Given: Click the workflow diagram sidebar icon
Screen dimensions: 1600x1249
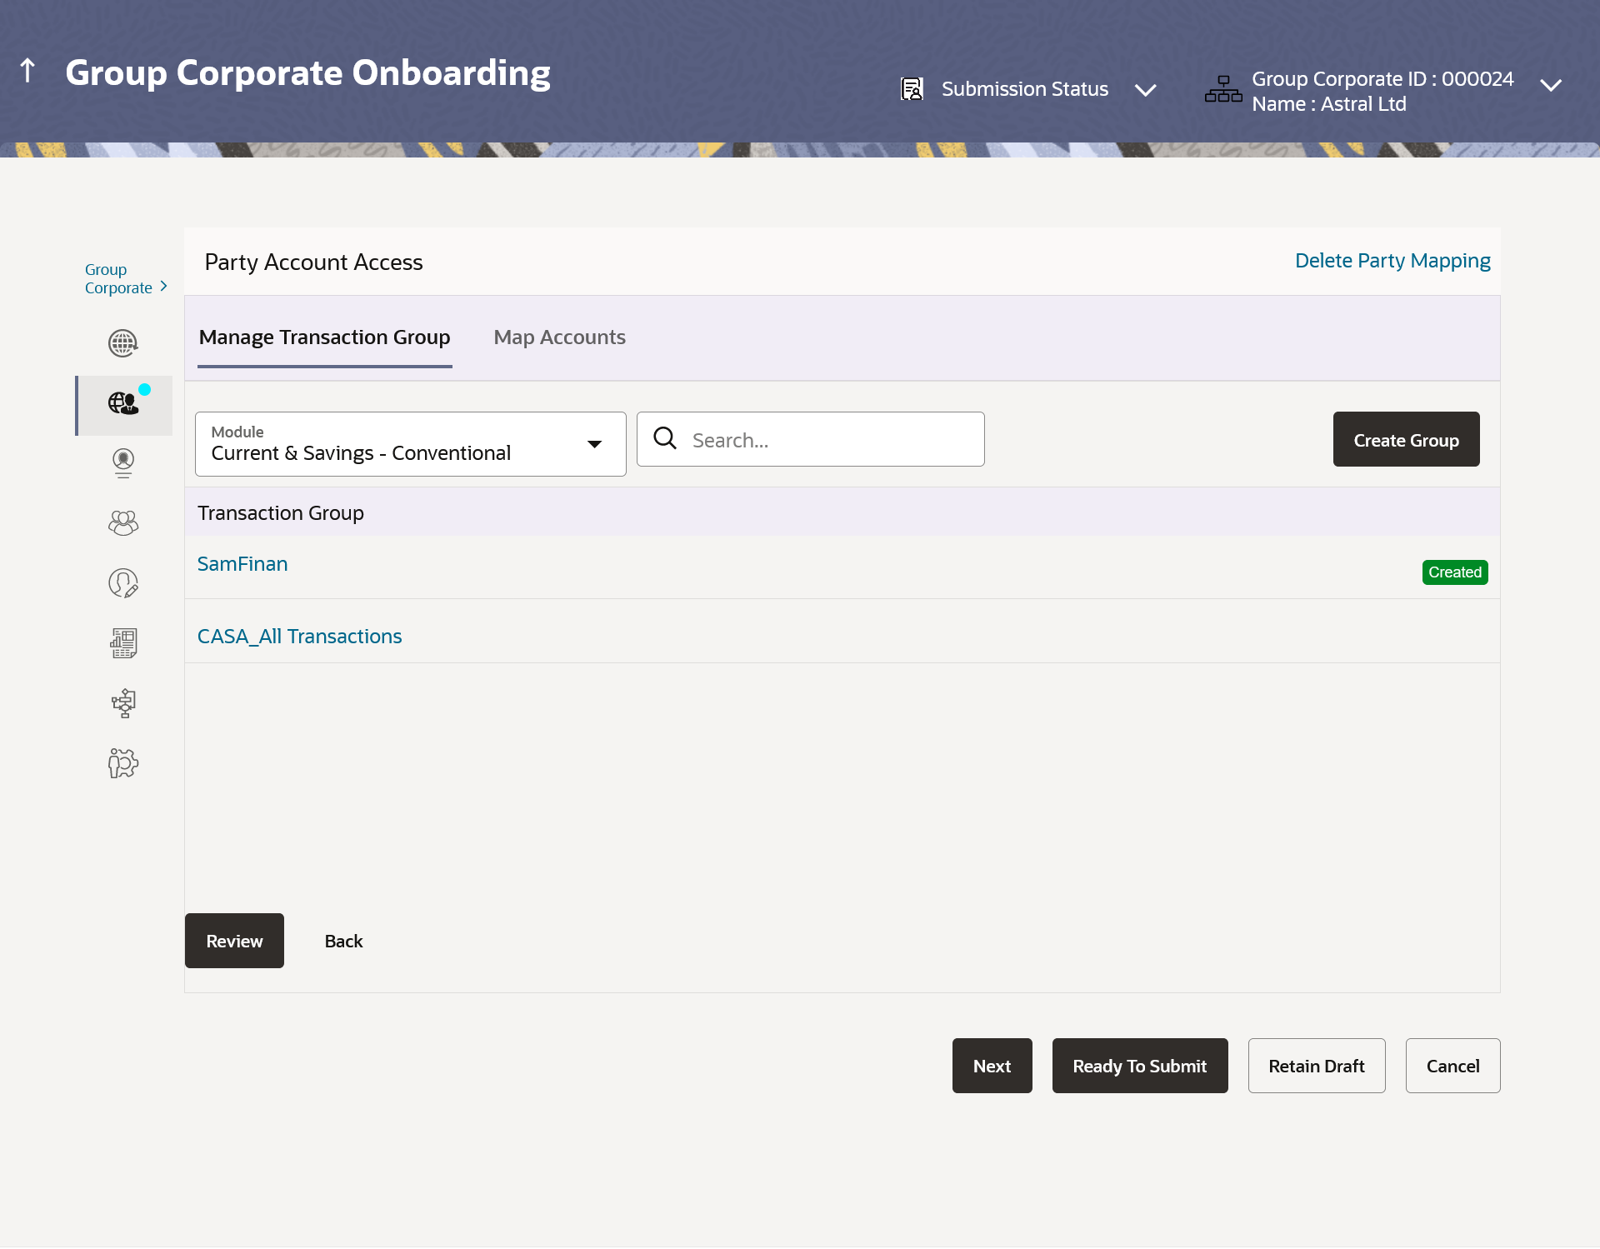Looking at the screenshot, I should tap(123, 702).
